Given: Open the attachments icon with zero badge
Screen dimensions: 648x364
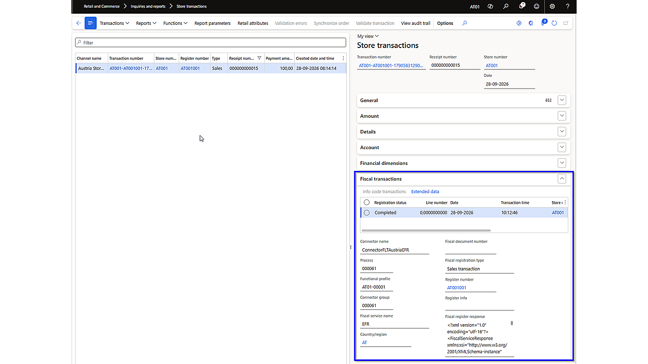Looking at the screenshot, I should point(543,23).
